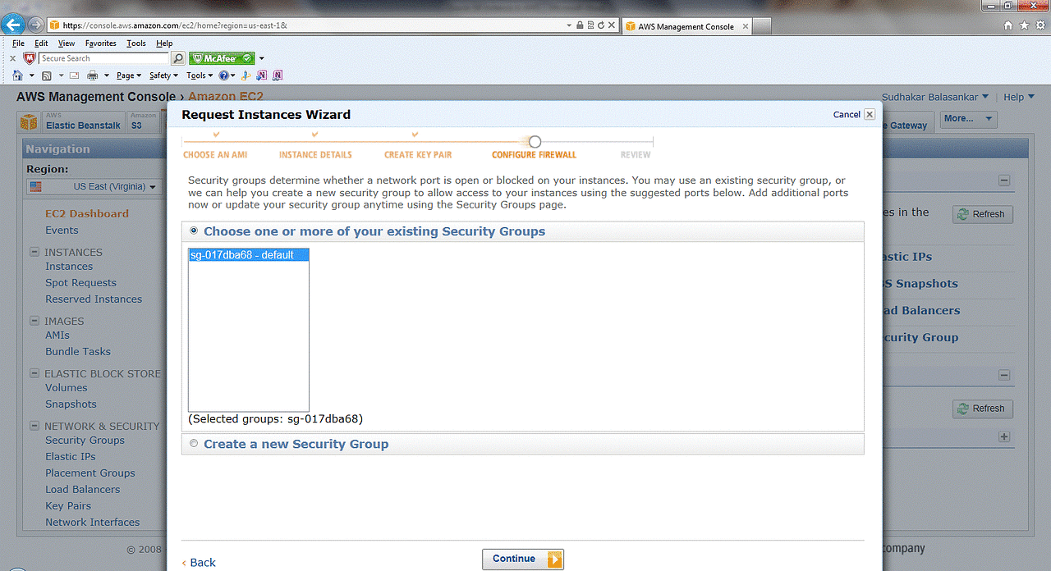Open the Page dropdown in the command bar

point(129,75)
